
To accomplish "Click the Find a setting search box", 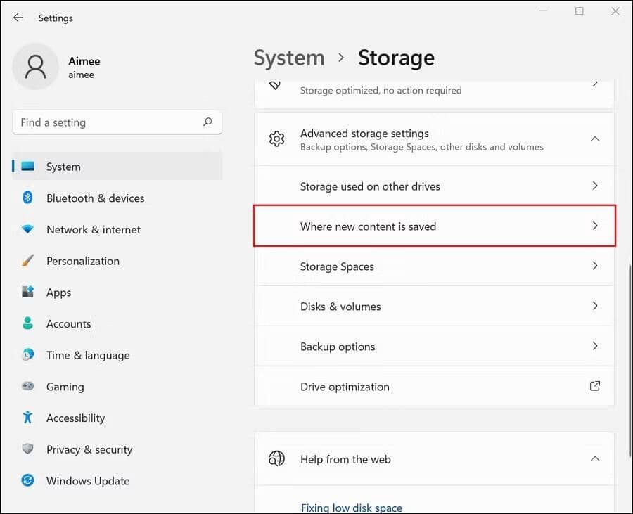I will pos(117,122).
